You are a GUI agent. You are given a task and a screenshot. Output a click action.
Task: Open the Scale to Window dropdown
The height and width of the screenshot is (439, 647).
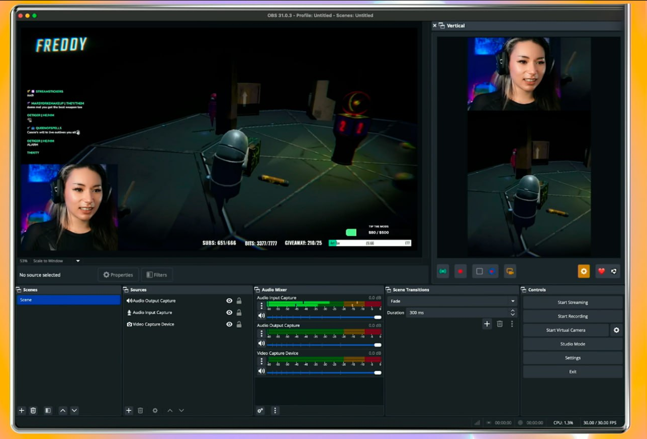coord(78,261)
